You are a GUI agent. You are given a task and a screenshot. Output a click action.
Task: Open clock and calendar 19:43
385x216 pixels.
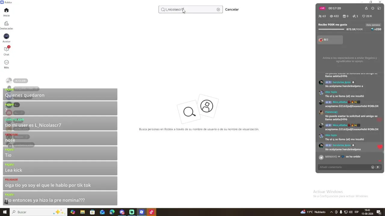(x=367, y=212)
